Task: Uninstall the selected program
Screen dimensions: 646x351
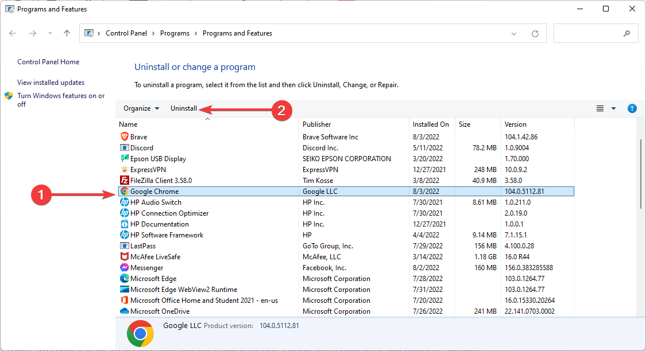Action: click(184, 108)
